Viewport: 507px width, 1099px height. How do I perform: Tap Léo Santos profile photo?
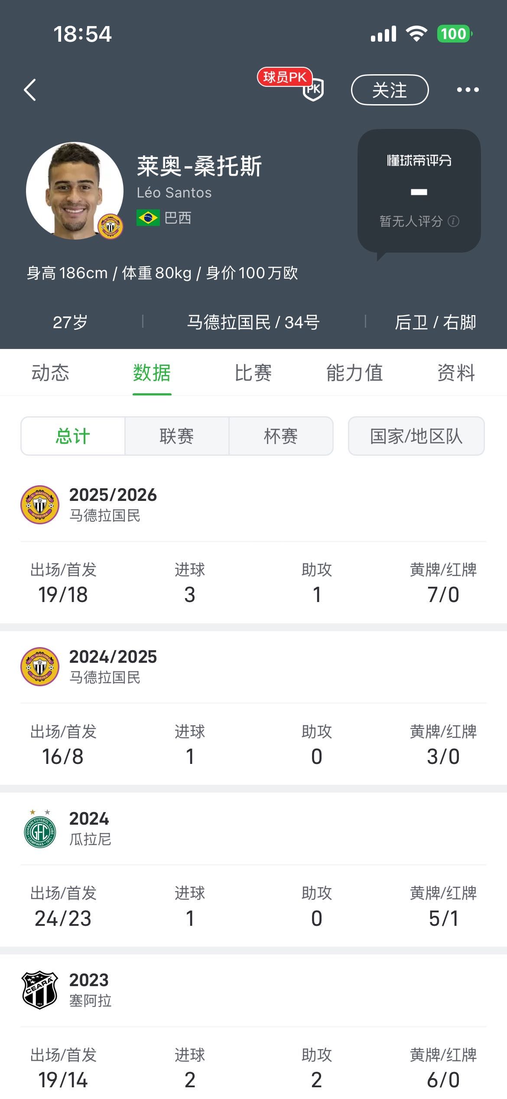click(74, 191)
